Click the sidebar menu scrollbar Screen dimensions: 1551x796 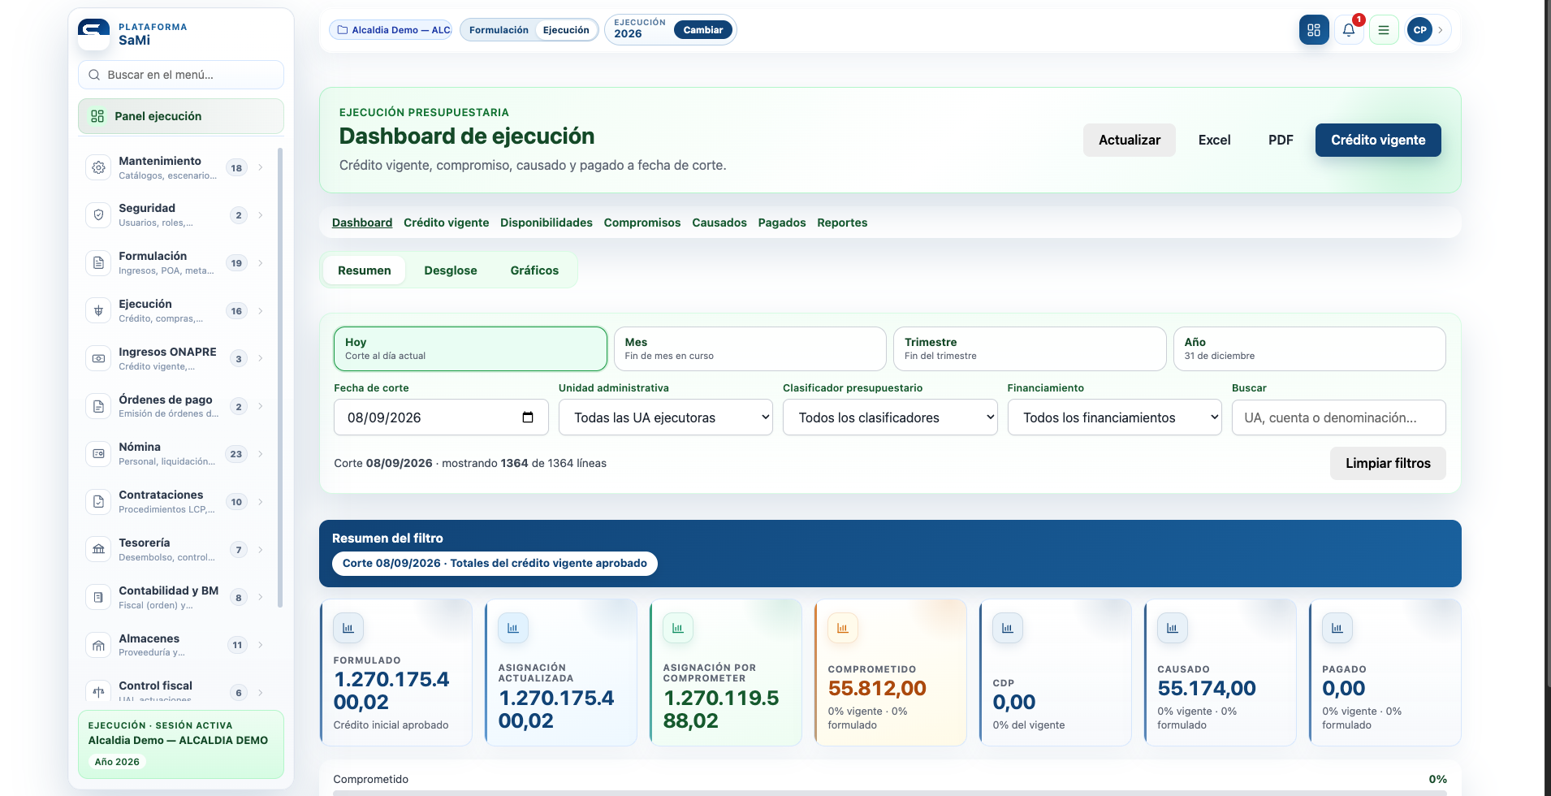[x=280, y=378]
